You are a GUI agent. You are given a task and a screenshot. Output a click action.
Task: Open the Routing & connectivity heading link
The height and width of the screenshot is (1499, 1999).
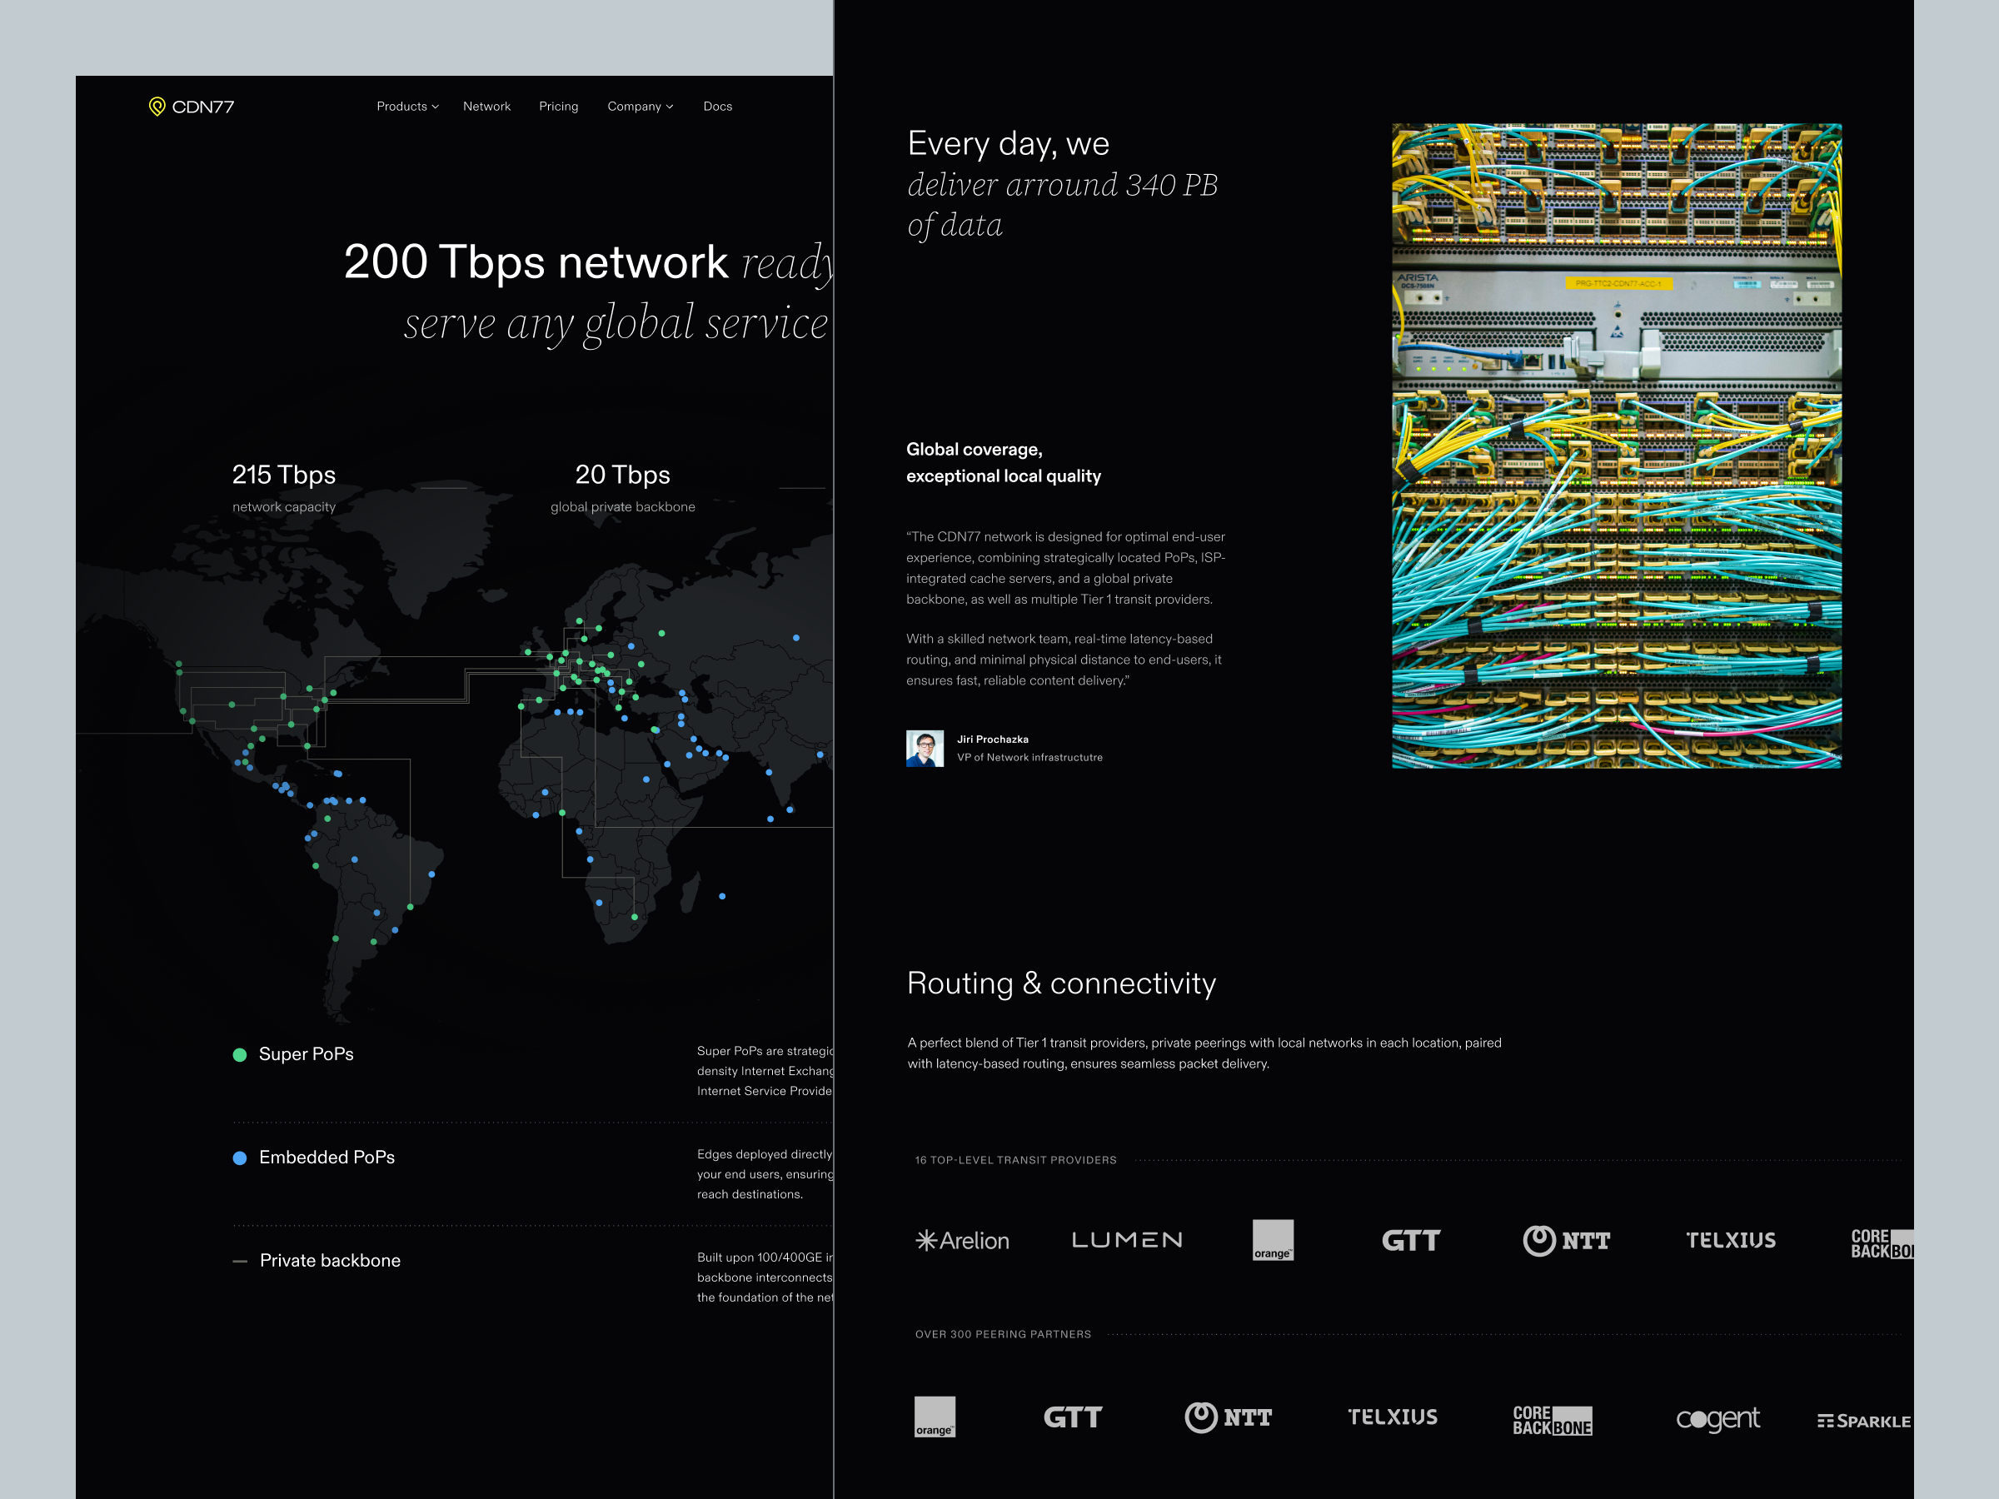point(1062,984)
